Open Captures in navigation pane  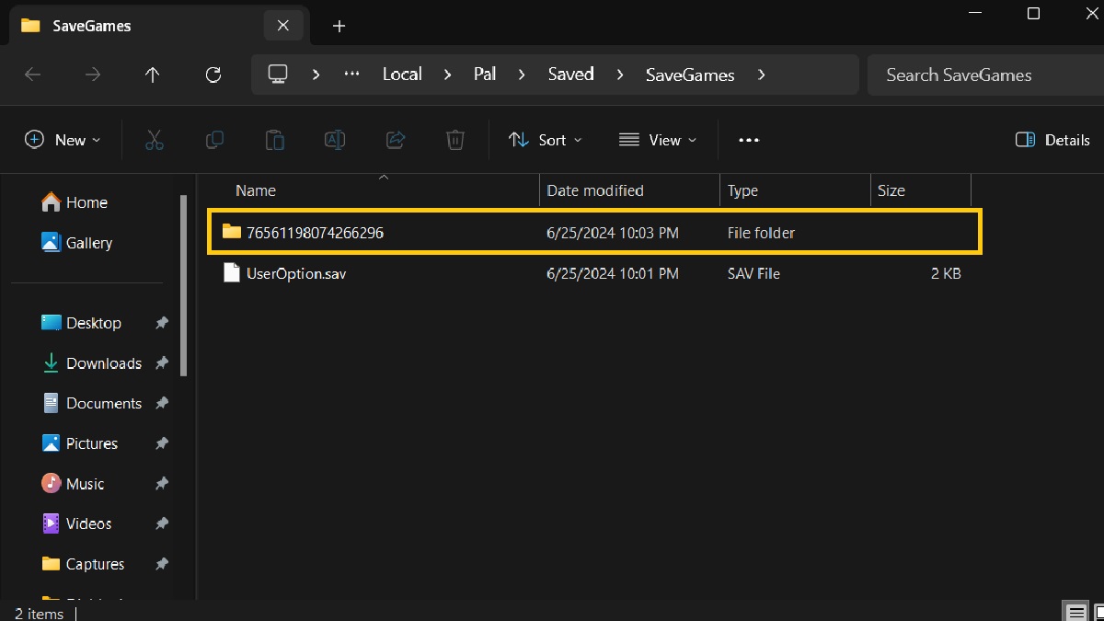(x=83, y=564)
